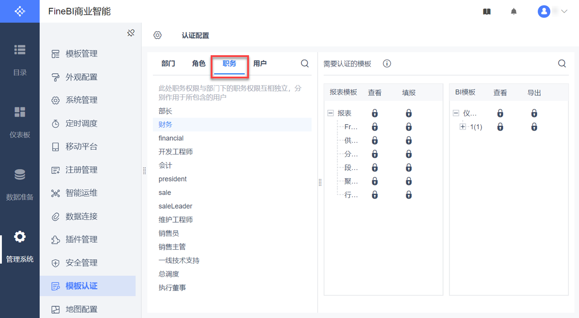Open the 数据准备 section in the left navigation
The image size is (579, 318).
pos(20,184)
